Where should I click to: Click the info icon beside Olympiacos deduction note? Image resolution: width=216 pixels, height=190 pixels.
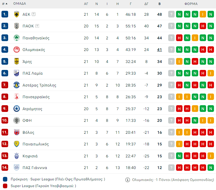point(127,180)
